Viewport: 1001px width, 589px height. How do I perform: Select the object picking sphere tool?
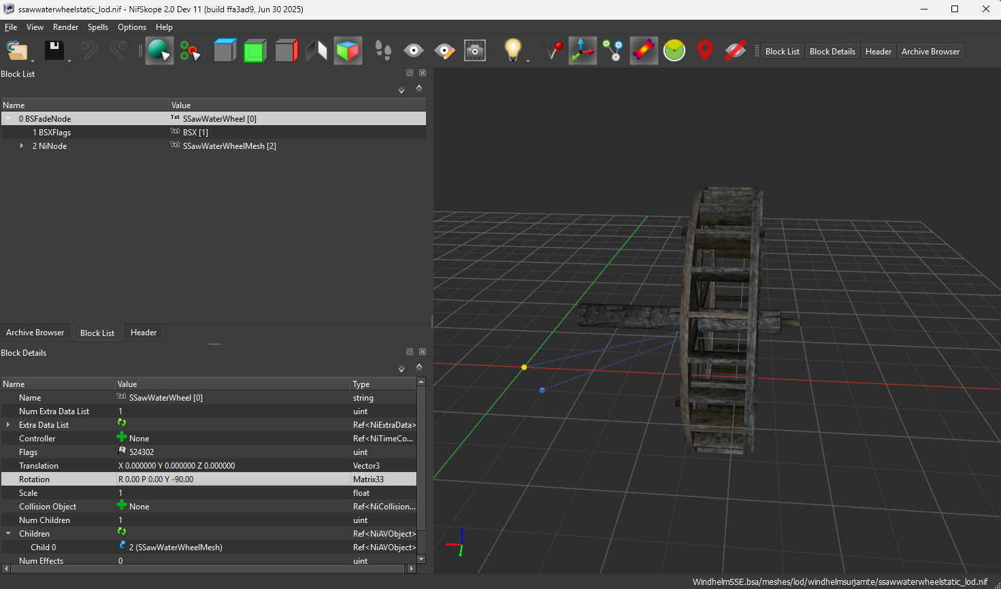pos(159,51)
